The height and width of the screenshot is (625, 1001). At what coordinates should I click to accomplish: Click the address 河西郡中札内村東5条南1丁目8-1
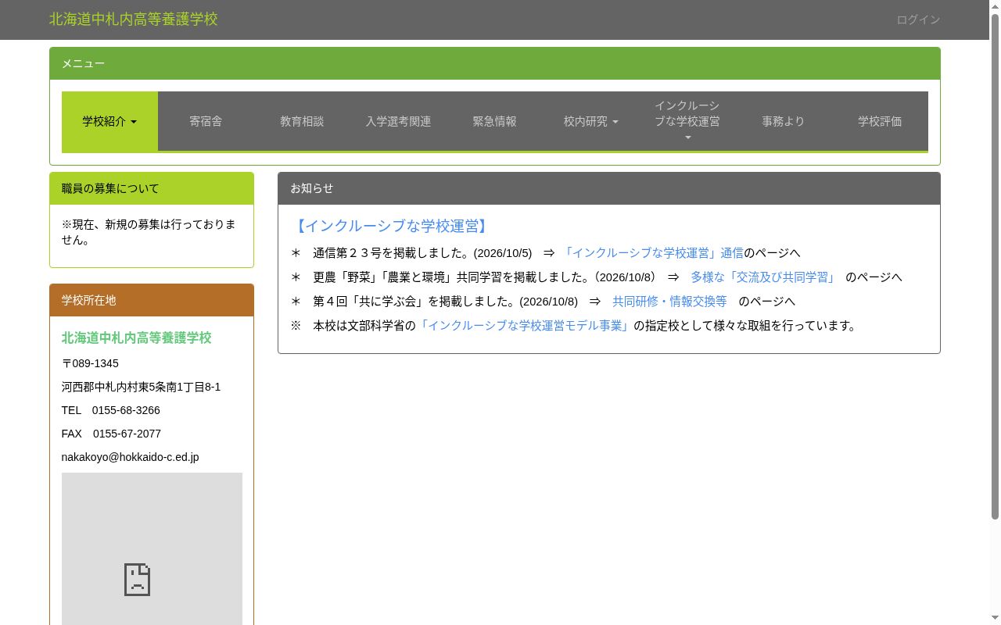(x=141, y=387)
